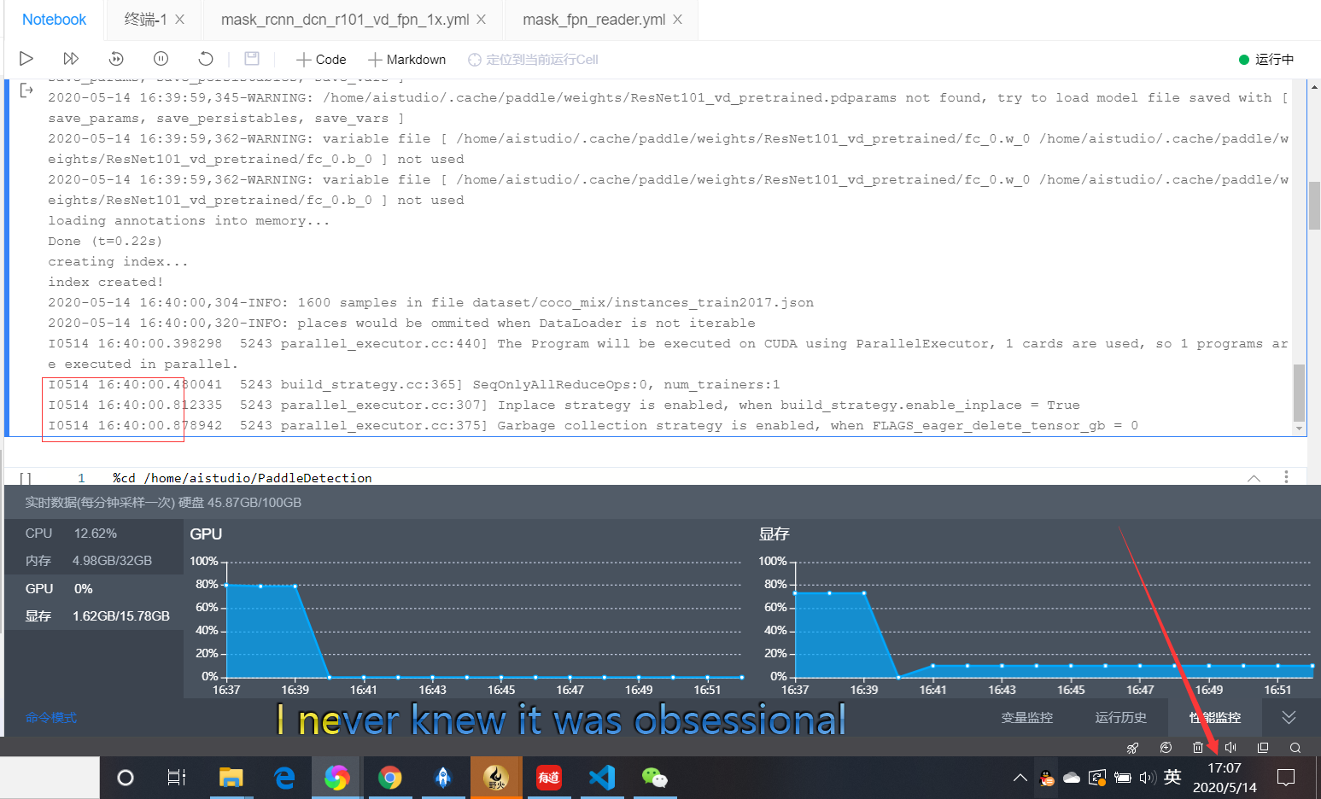The height and width of the screenshot is (799, 1321).
Task: Click the trash can icon in bottom toolbar
Action: [x=1198, y=748]
